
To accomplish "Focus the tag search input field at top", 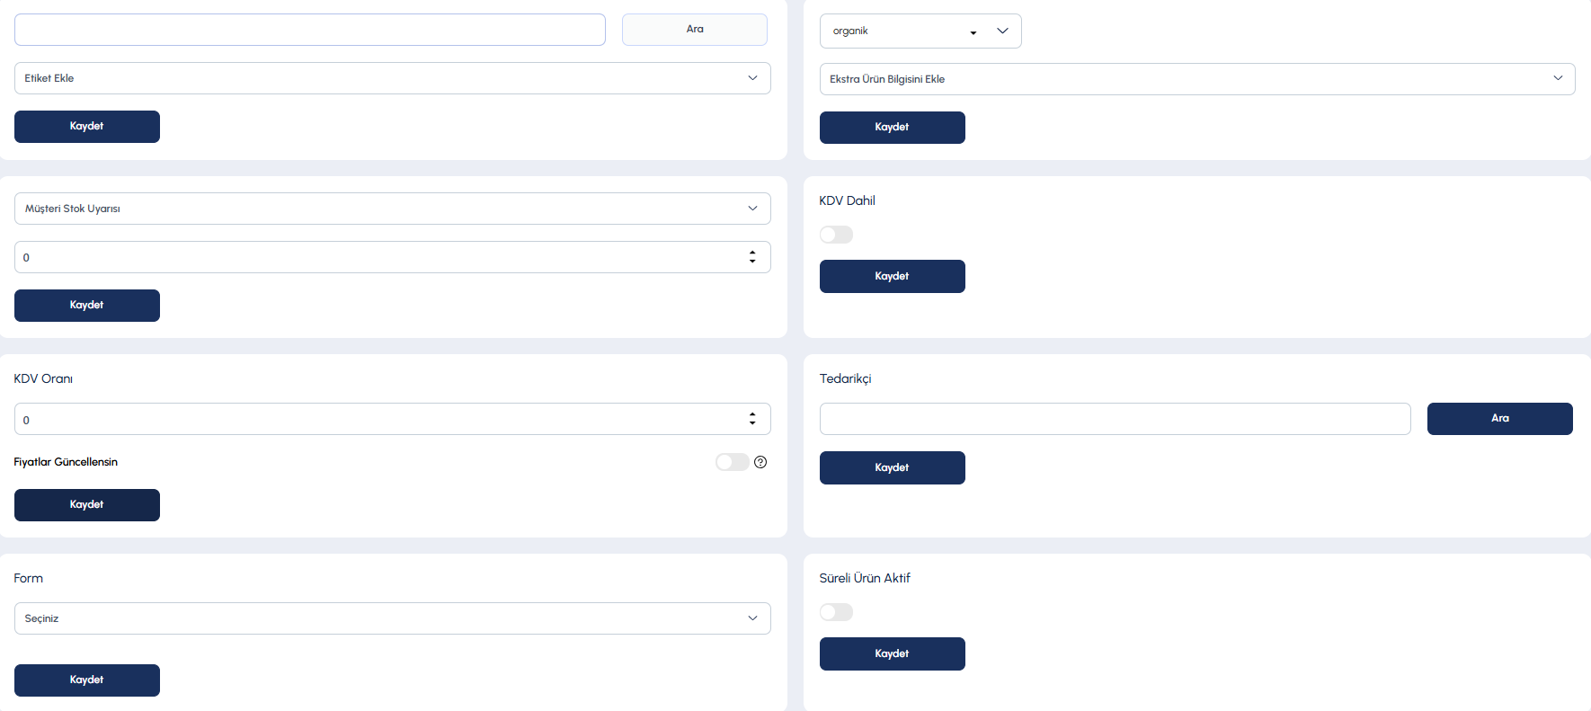I will tap(310, 30).
